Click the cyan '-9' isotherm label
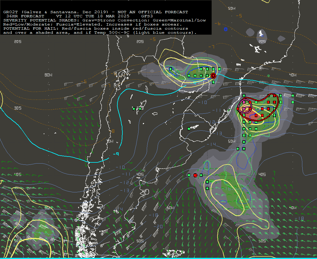The width and height of the screenshot is (317, 259). [116, 154]
